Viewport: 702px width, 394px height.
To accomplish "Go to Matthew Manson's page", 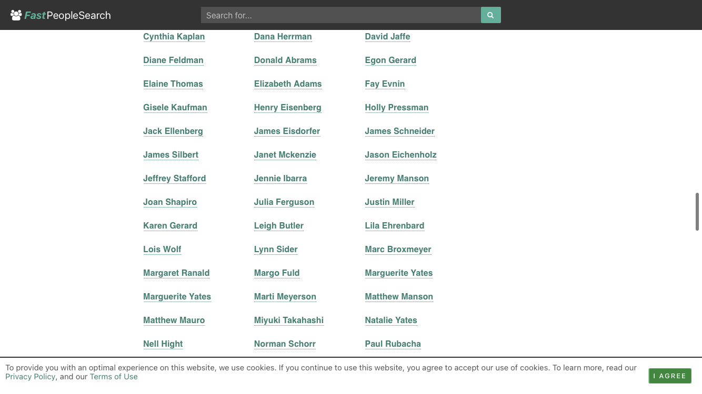I will pos(399,296).
